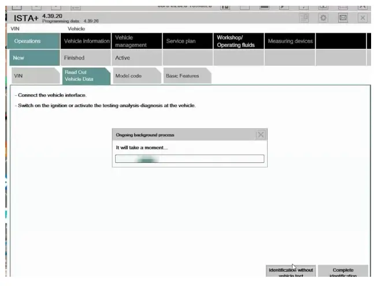This screenshot has height=286, width=374.
Task: Select the New operations subtab
Action: [x=35, y=58]
